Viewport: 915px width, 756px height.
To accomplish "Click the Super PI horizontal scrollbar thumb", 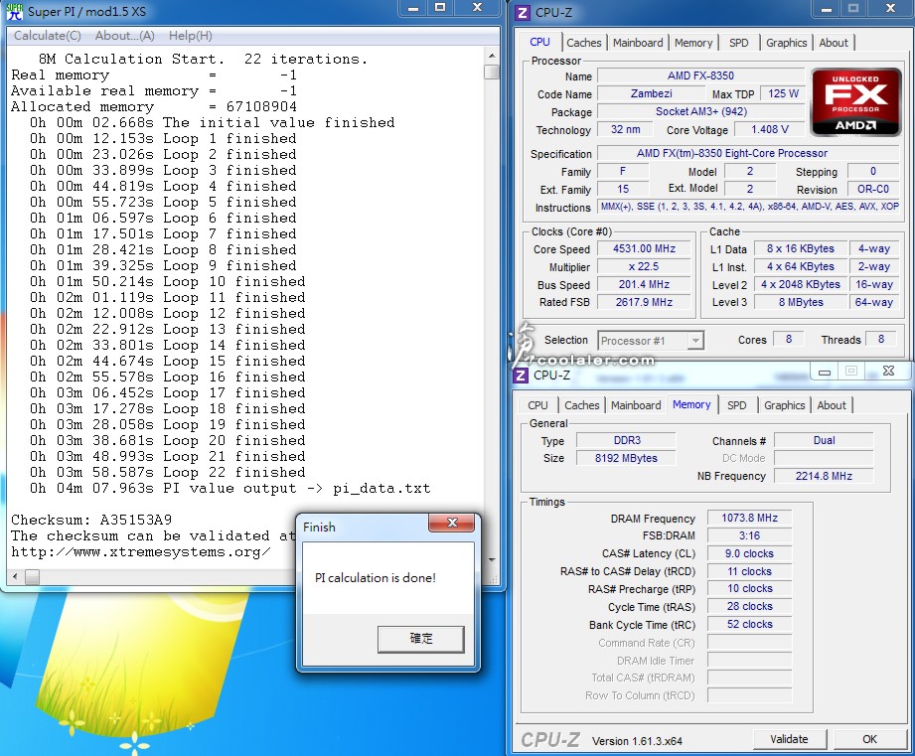I will [x=32, y=577].
